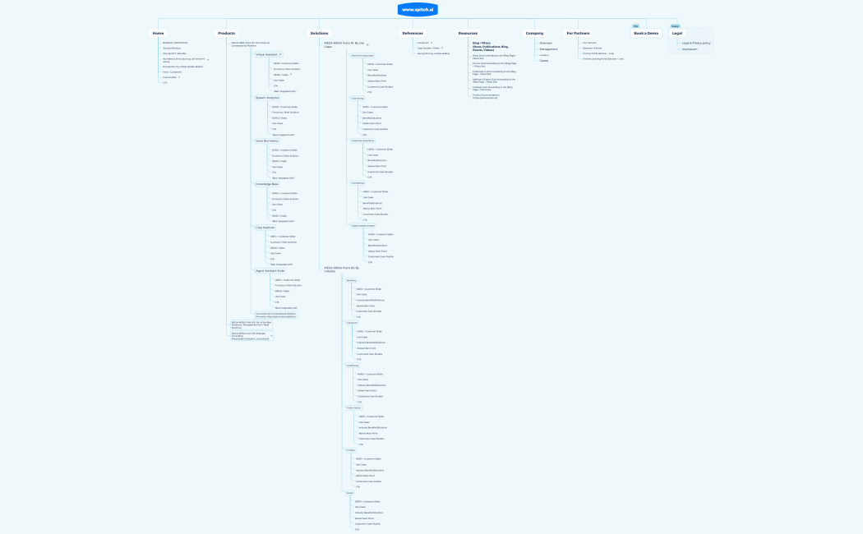The image size is (863, 534).
Task: Select the Book a Demo node
Action: coord(646,33)
